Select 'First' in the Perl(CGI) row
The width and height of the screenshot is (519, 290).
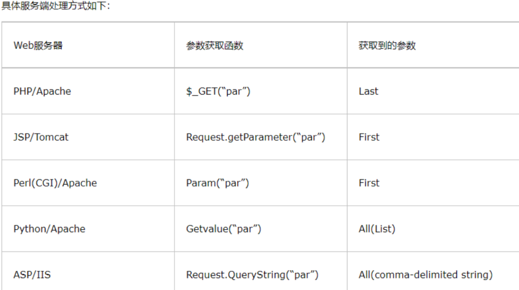(369, 183)
